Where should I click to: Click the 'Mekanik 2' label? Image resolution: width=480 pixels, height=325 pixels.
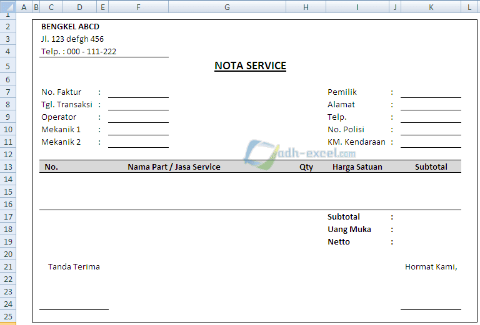click(61, 142)
